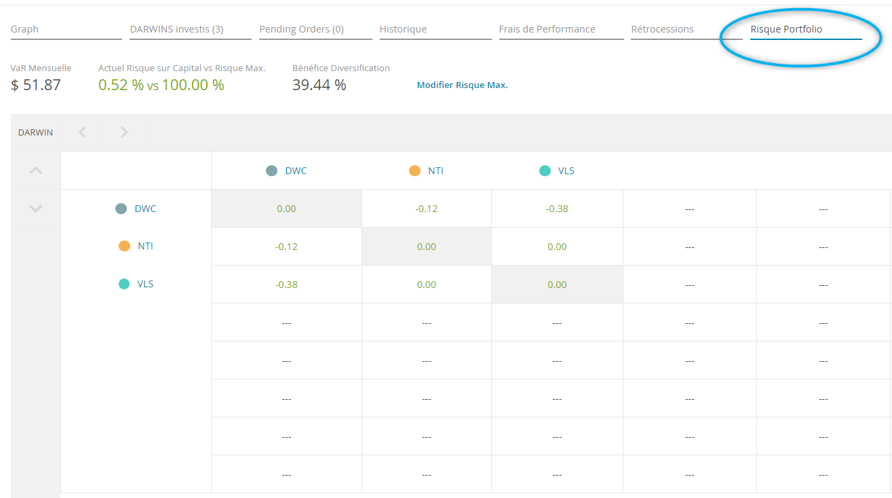892x498 pixels.
Task: Click the right chevron next to DARWIN
Action: click(124, 133)
